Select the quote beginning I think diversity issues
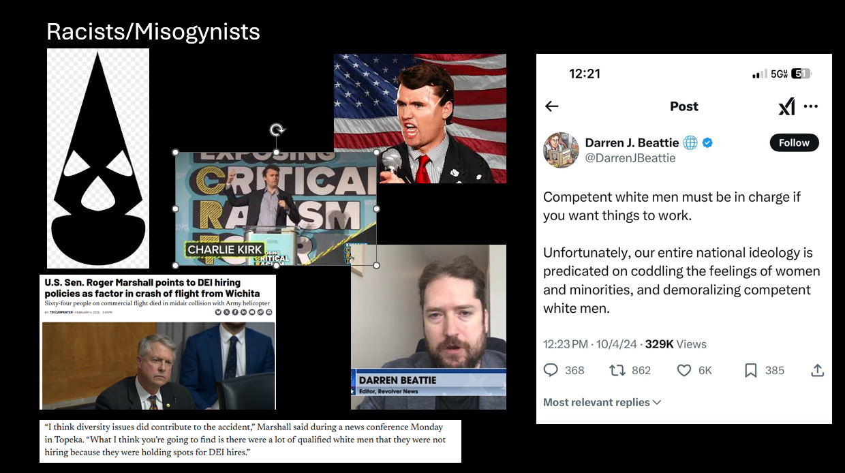 [250, 440]
